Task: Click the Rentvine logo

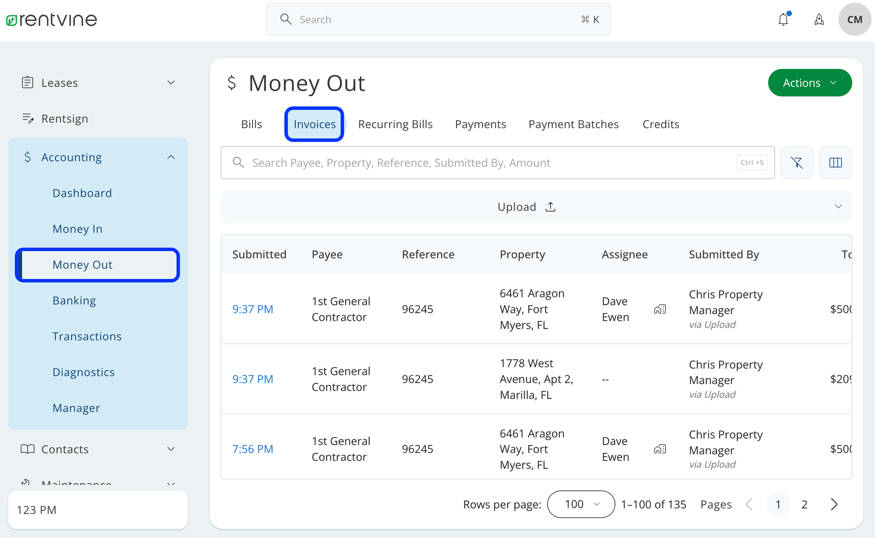Action: pyautogui.click(x=50, y=19)
